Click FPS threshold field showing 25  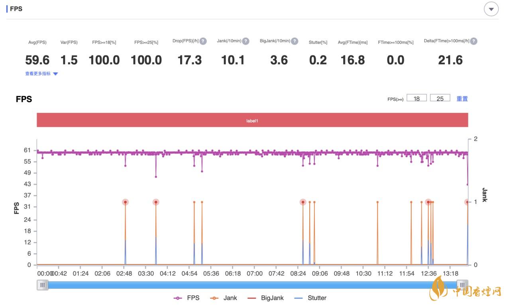[440, 98]
